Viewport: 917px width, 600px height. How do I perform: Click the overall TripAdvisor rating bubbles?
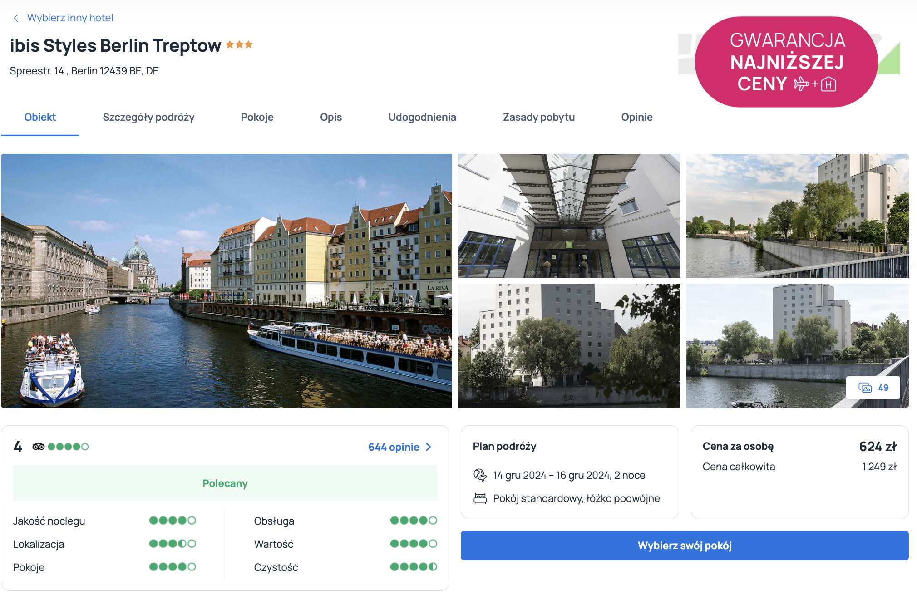pyautogui.click(x=68, y=447)
